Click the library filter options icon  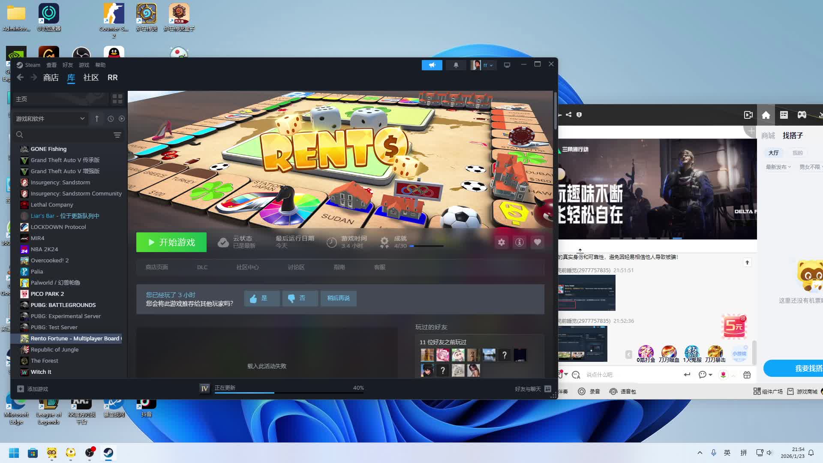pyautogui.click(x=117, y=135)
